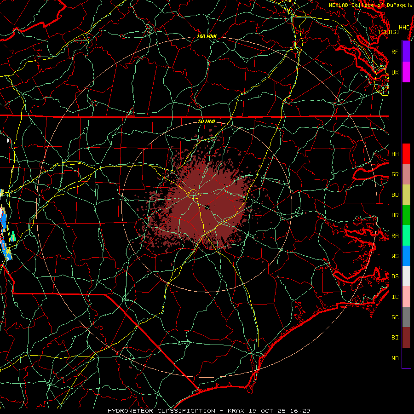Pick the RA light green legend swatch

coord(406,236)
